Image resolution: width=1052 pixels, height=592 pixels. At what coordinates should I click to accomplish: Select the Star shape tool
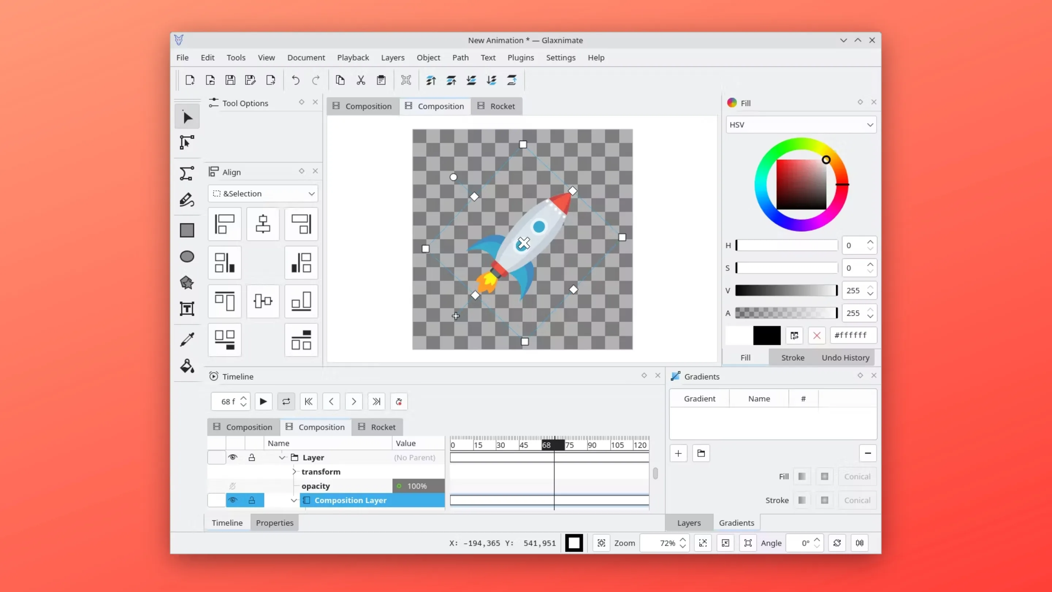coord(187,283)
